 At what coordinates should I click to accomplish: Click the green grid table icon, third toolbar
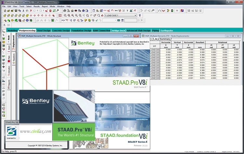53,20
